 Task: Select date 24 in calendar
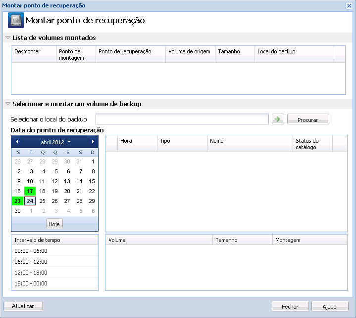pyautogui.click(x=30, y=201)
